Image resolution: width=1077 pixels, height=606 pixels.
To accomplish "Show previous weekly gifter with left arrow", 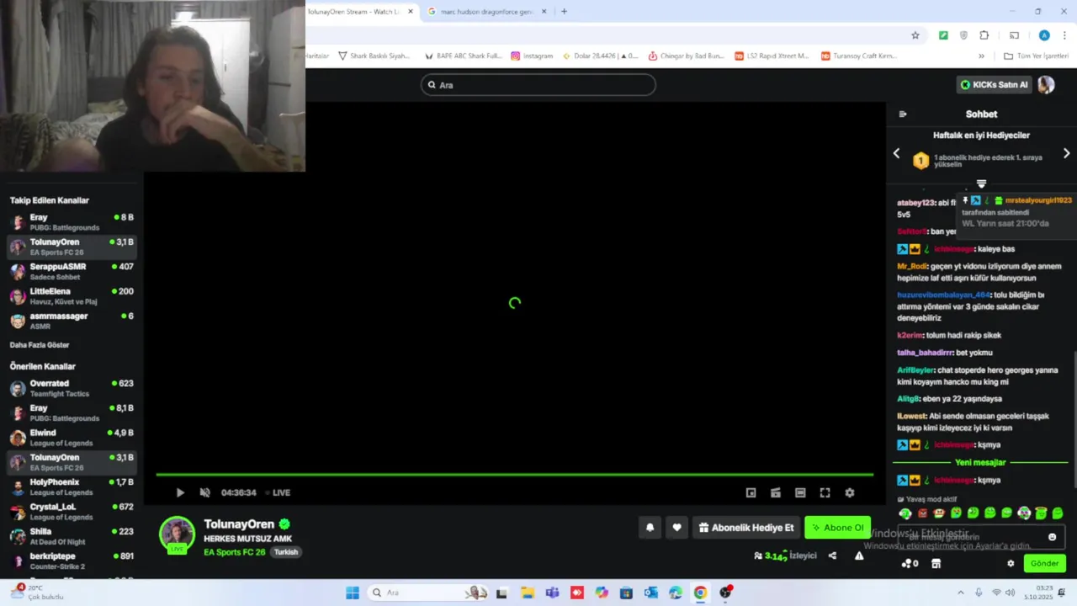I will pyautogui.click(x=896, y=153).
